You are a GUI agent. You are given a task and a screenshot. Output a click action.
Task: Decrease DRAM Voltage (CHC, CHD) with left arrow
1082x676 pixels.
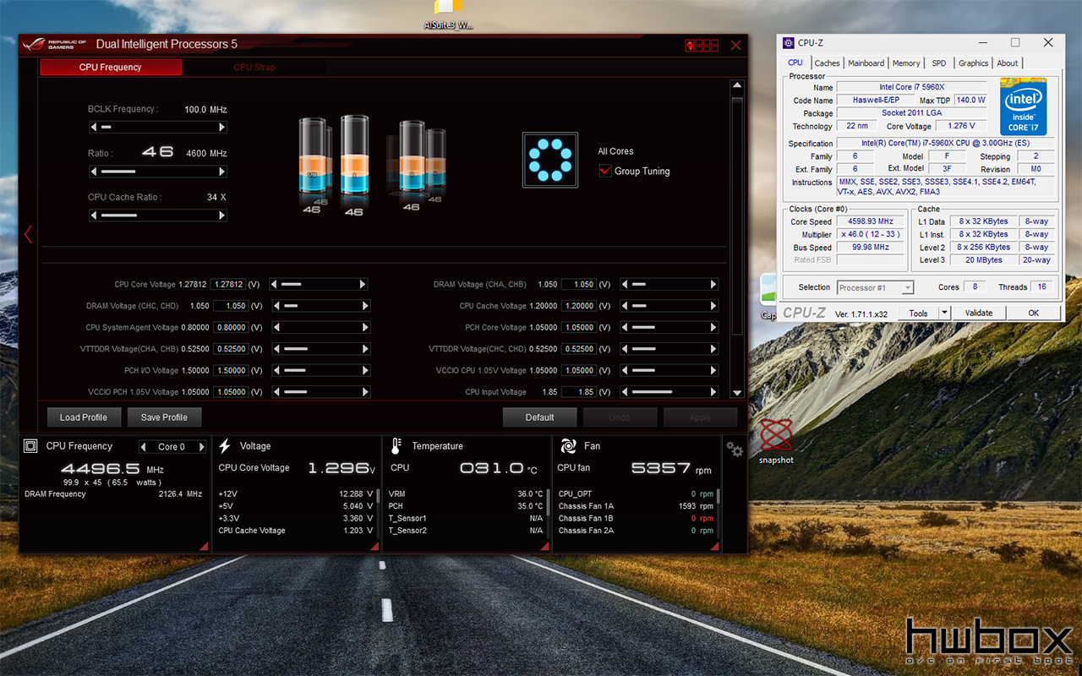(276, 306)
